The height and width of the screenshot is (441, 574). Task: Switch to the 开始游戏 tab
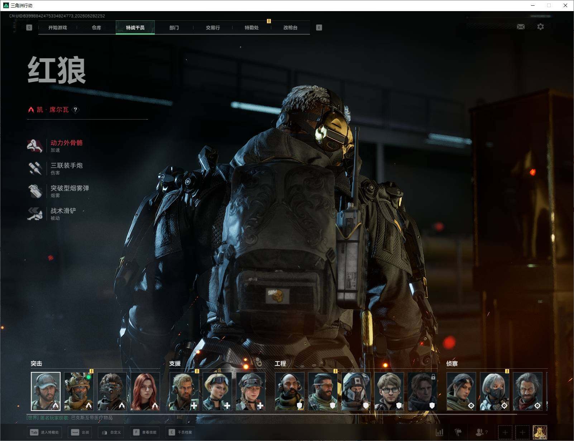[58, 28]
